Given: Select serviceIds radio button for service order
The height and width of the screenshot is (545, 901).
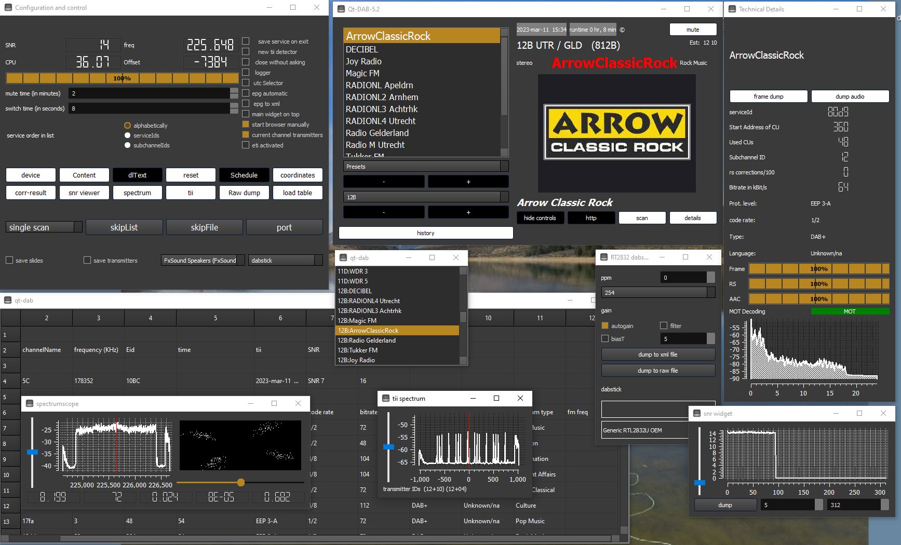Looking at the screenshot, I should coord(127,135).
